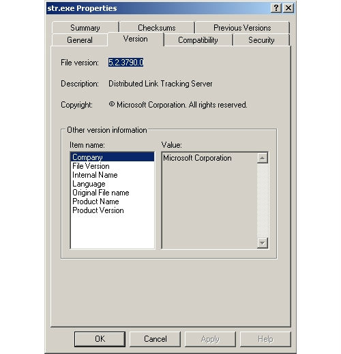
Task: Select Internal Name in the item list
Action: [113, 175]
